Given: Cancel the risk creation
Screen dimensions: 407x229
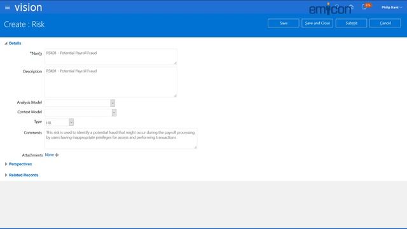Looking at the screenshot, I should [385, 23].
